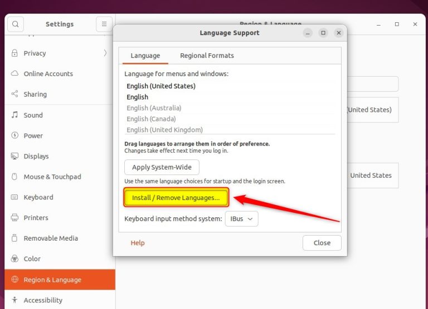Viewport: 428px width, 309px height.
Task: Switch to the Language tab
Action: [x=145, y=56]
